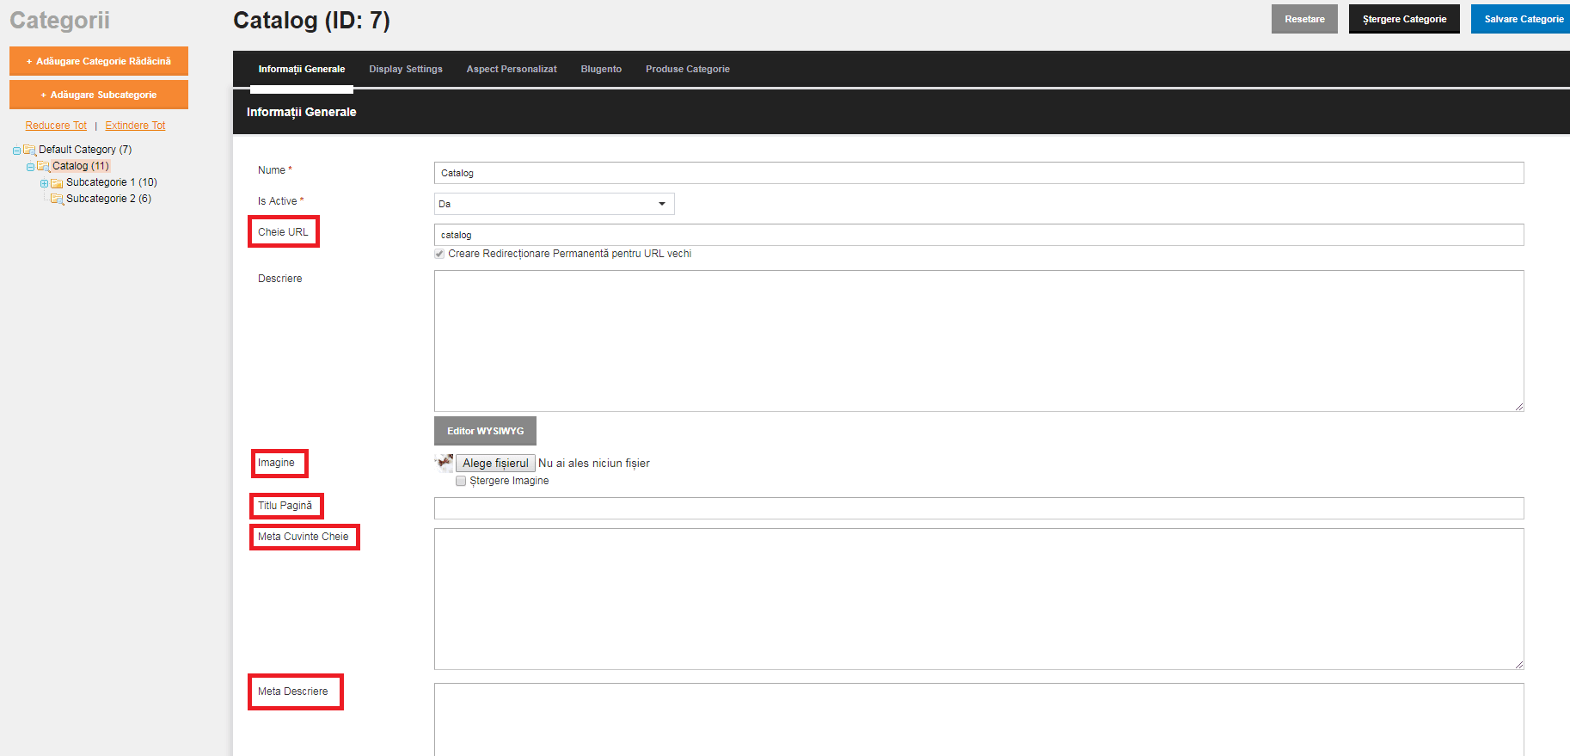Open the Aspect Personalizat tab

pyautogui.click(x=512, y=69)
